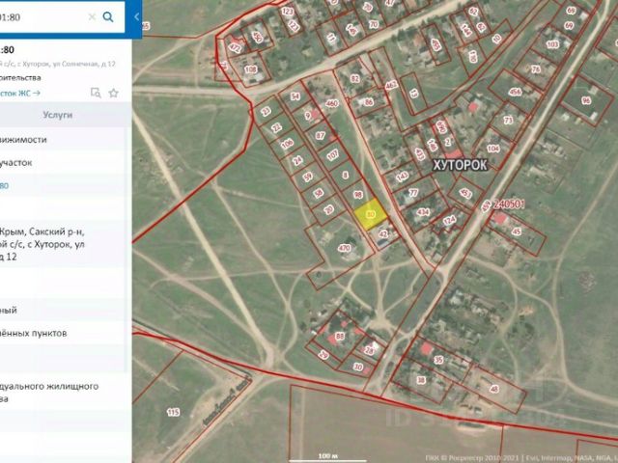Clear the search field with the X
618x463 pixels.
(92, 17)
